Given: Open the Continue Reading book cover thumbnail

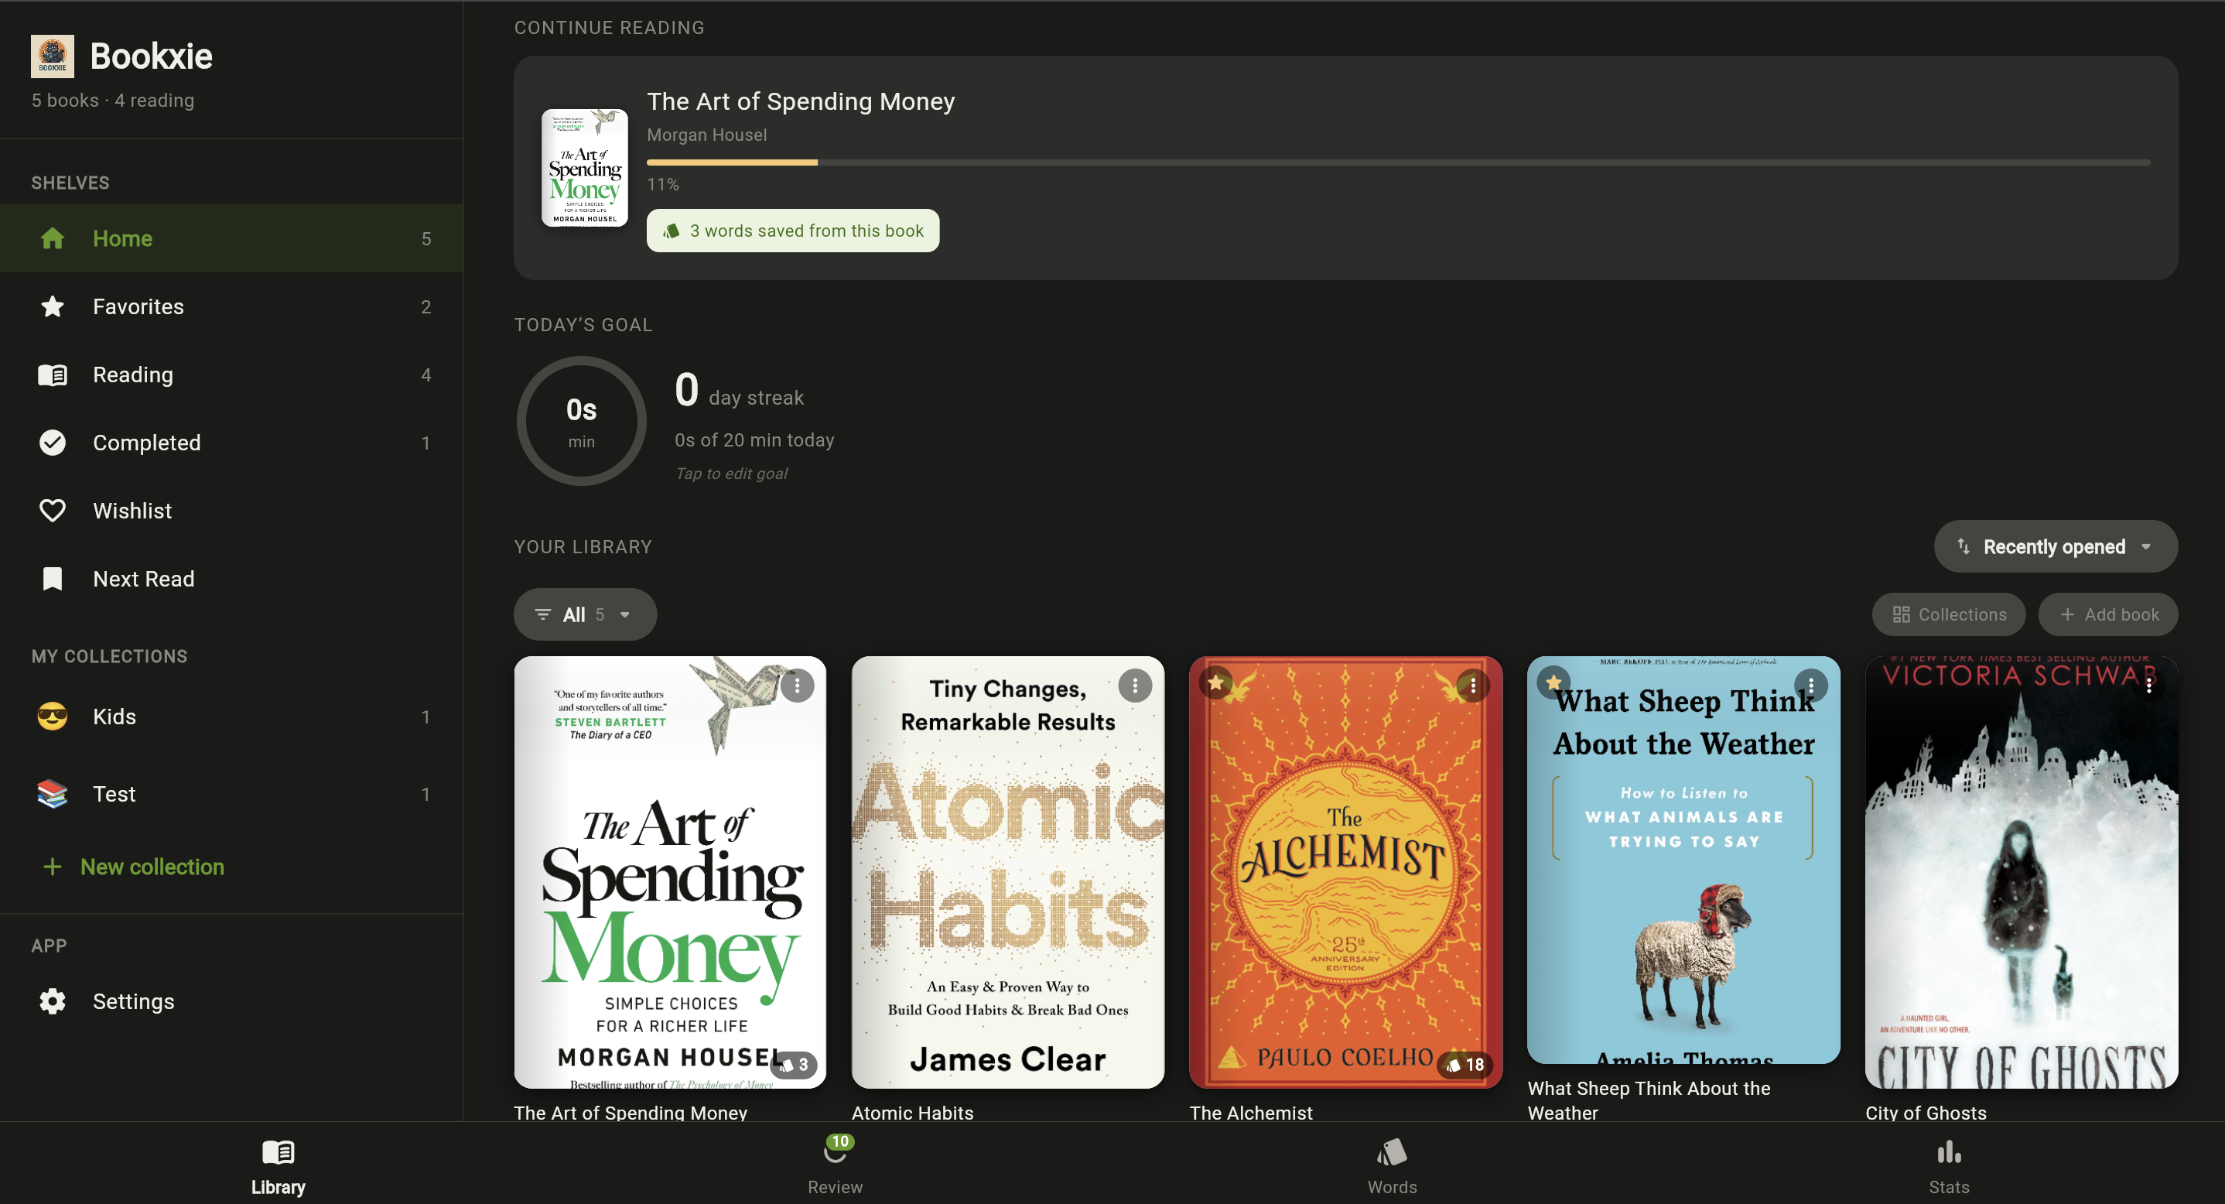Looking at the screenshot, I should tap(585, 168).
